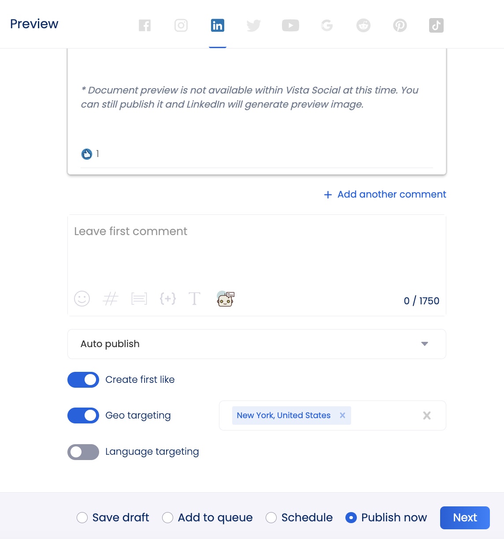This screenshot has width=504, height=539.
Task: Open the AI assistant robot icon
Action: 226,299
